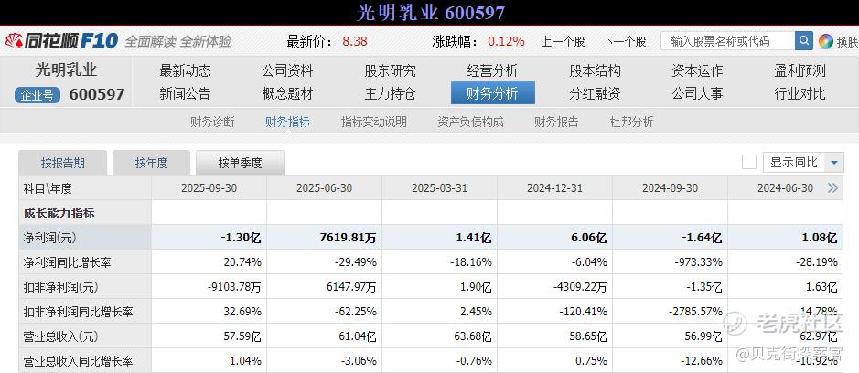The height and width of the screenshot is (373, 859).
Task: Select the 按报告期 tab
Action: 63,163
